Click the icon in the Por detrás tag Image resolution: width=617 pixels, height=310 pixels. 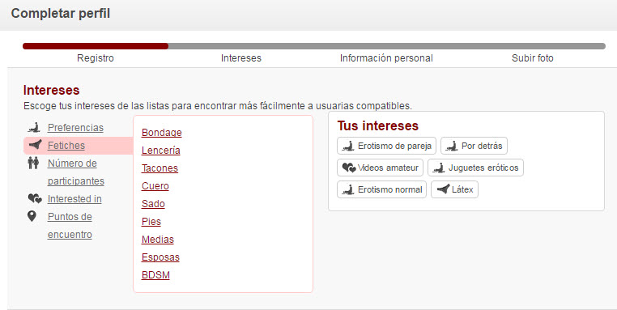452,146
